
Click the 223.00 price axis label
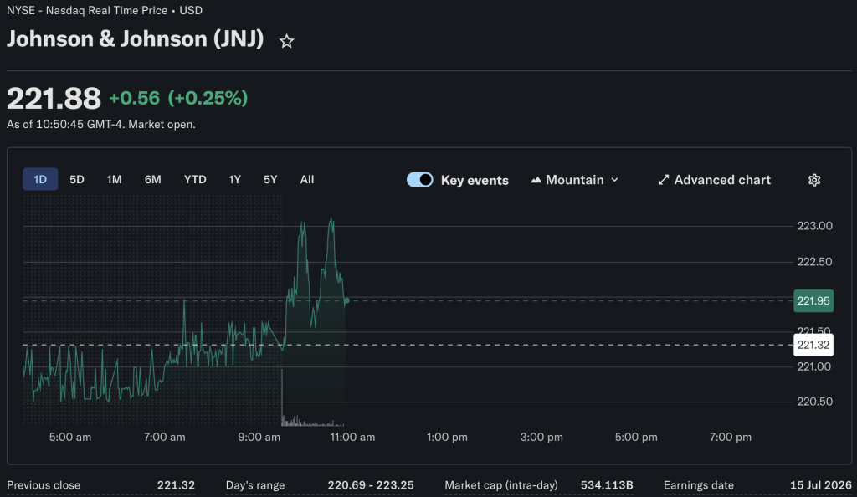814,226
